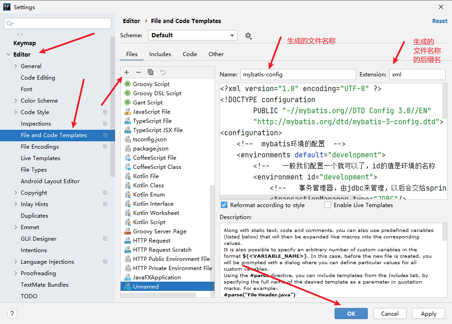Expand the Emmet node
The height and width of the screenshot is (324, 452).
(16, 227)
